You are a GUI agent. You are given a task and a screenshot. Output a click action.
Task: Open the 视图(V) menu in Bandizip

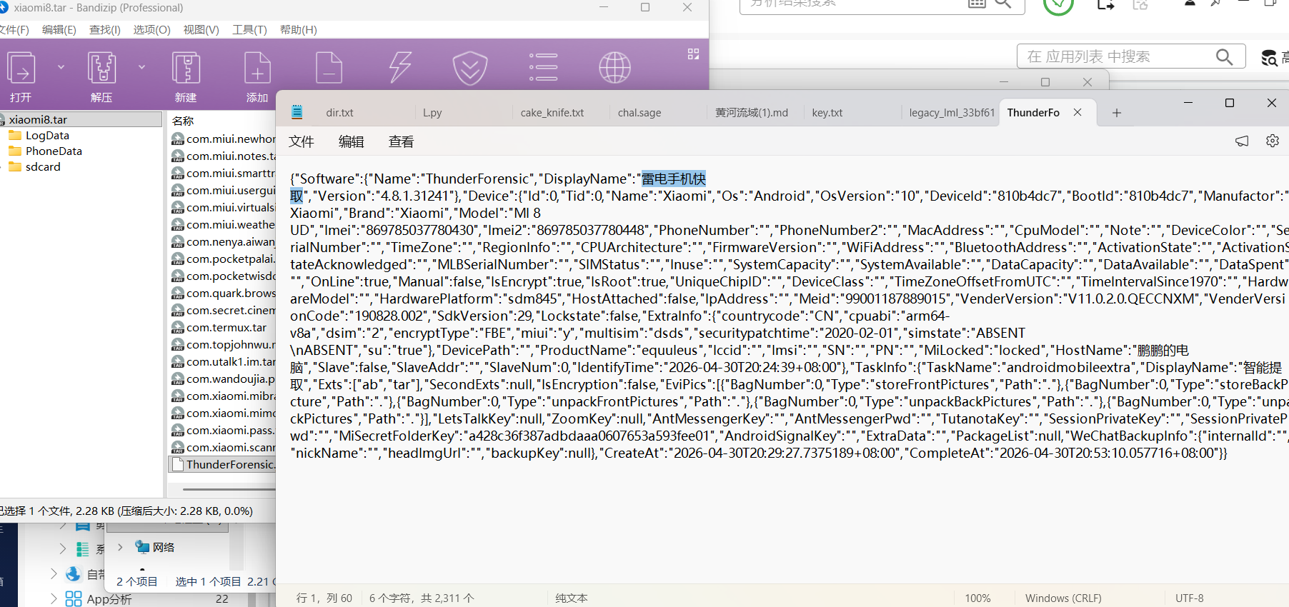[x=201, y=30]
